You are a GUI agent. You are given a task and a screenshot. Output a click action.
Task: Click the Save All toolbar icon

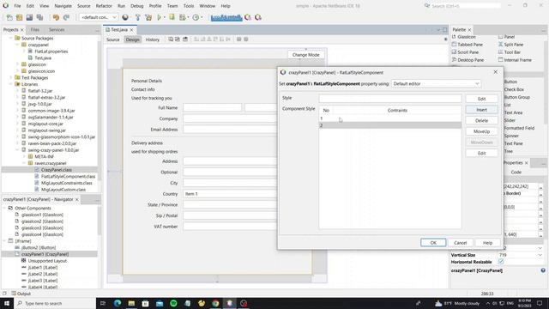click(x=39, y=17)
